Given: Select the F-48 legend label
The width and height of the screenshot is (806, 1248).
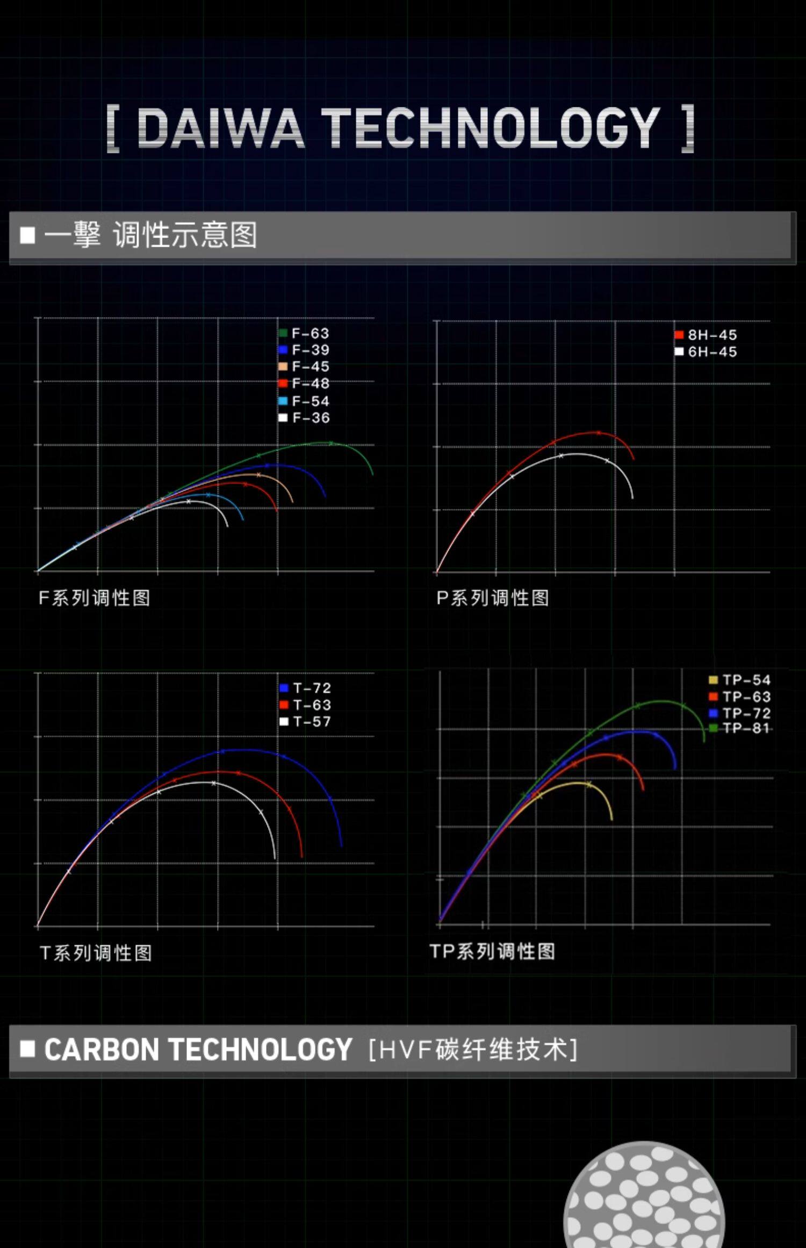Looking at the screenshot, I should point(311,383).
